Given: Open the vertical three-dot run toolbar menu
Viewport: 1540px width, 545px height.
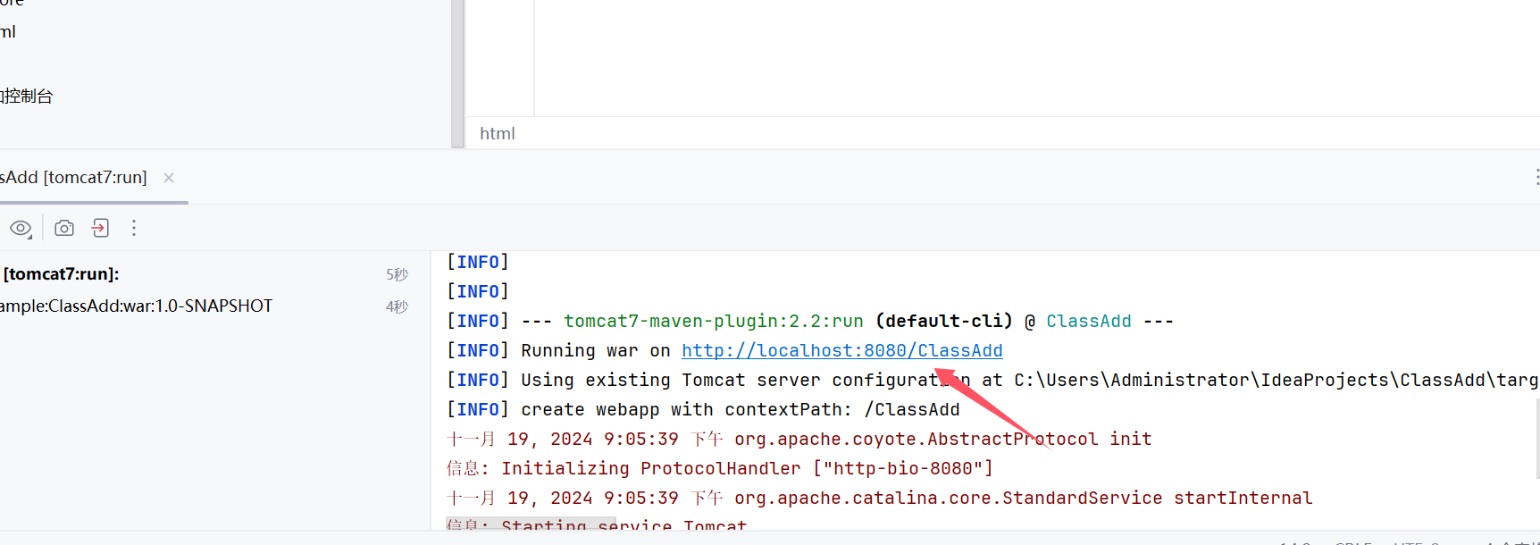Looking at the screenshot, I should (134, 228).
